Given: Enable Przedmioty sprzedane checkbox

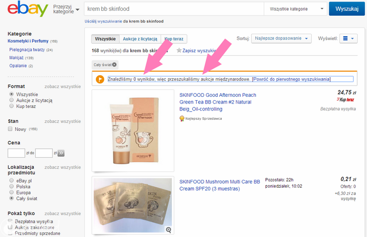Looking at the screenshot, I should [x=10, y=233].
